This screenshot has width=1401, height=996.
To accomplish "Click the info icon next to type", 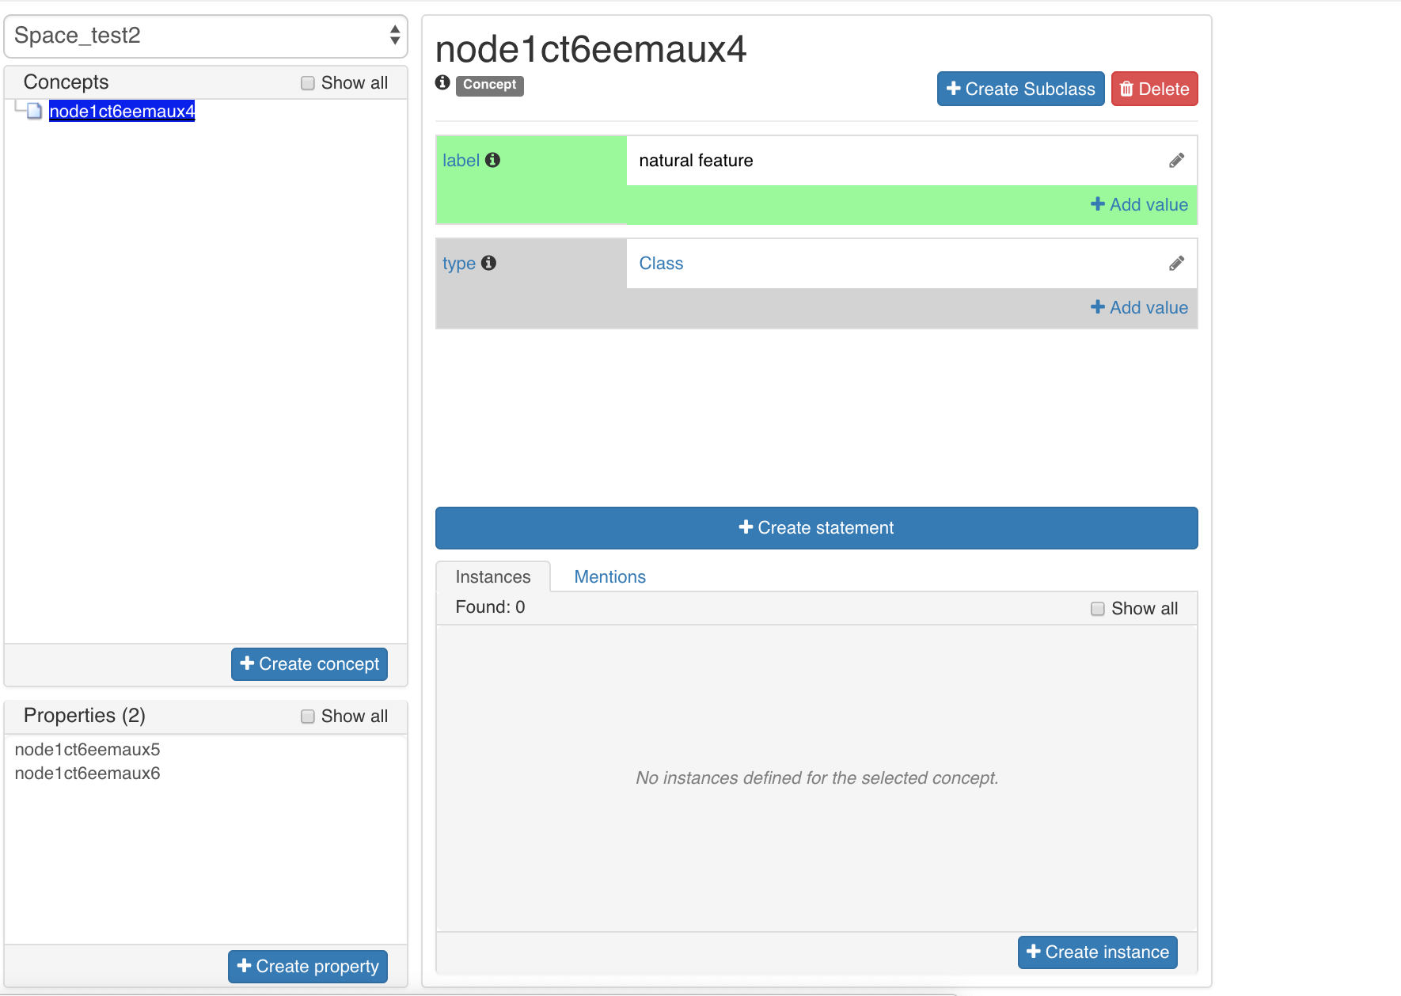I will click(488, 263).
